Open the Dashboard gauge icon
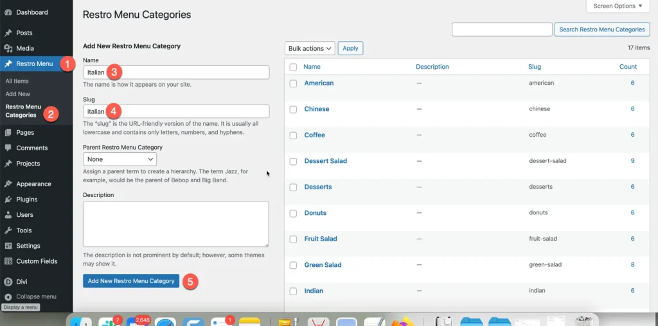This screenshot has width=658, height=326. (x=8, y=12)
